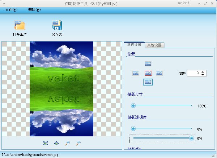
Task: Increase 间距 with the up arrow
Action: [203, 72]
